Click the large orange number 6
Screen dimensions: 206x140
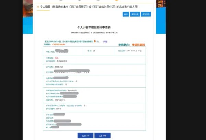pos(95,41)
